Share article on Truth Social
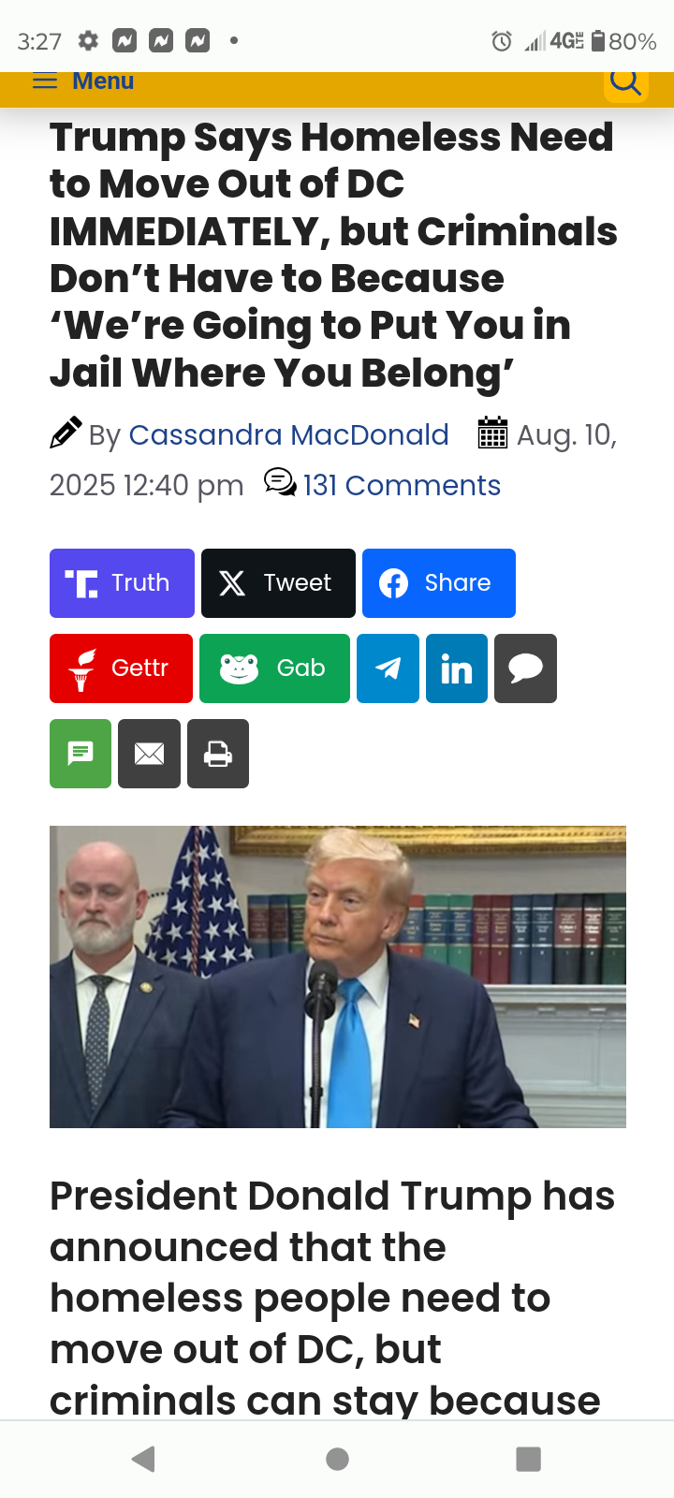The height and width of the screenshot is (1498, 674). click(122, 583)
